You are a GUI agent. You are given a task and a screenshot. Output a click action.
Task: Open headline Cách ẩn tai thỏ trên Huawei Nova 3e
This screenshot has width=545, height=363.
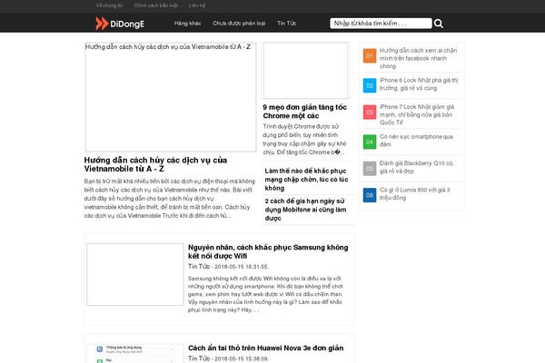tap(266, 348)
